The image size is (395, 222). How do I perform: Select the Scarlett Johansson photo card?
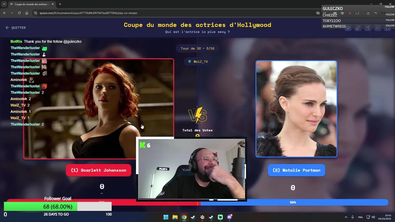click(99, 109)
